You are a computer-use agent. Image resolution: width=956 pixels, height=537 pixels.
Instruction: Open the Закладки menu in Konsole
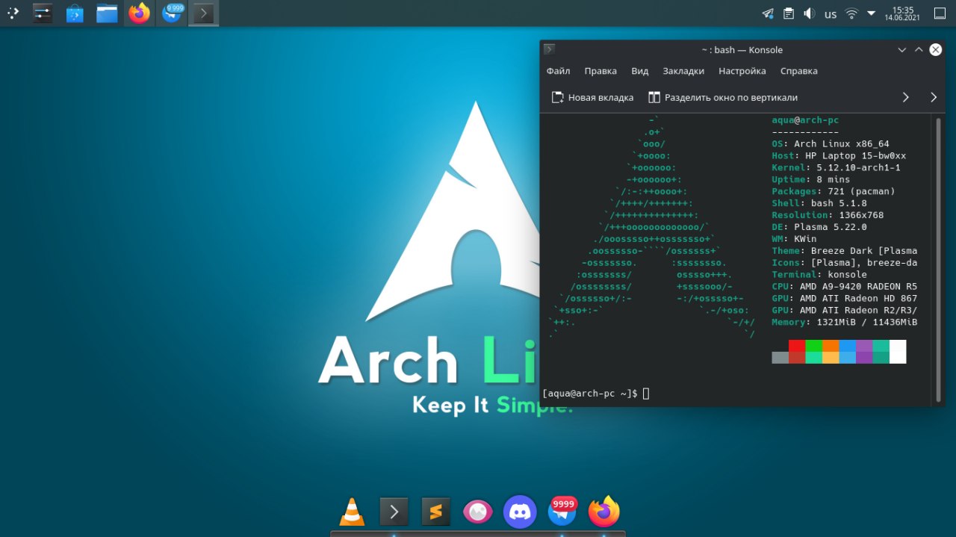click(x=683, y=71)
